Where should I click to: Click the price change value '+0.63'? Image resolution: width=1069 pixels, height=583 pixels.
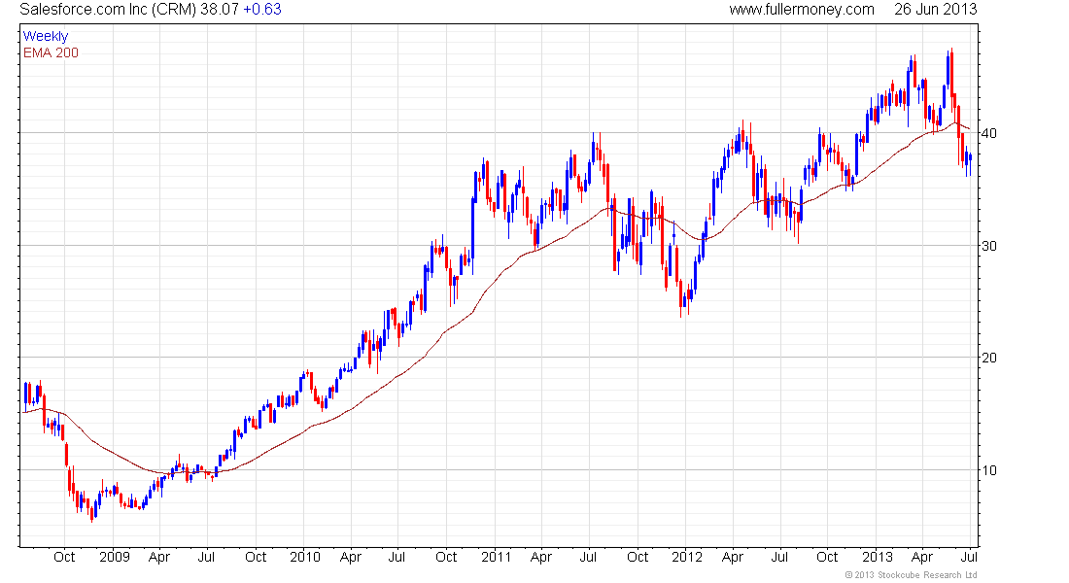(261, 10)
